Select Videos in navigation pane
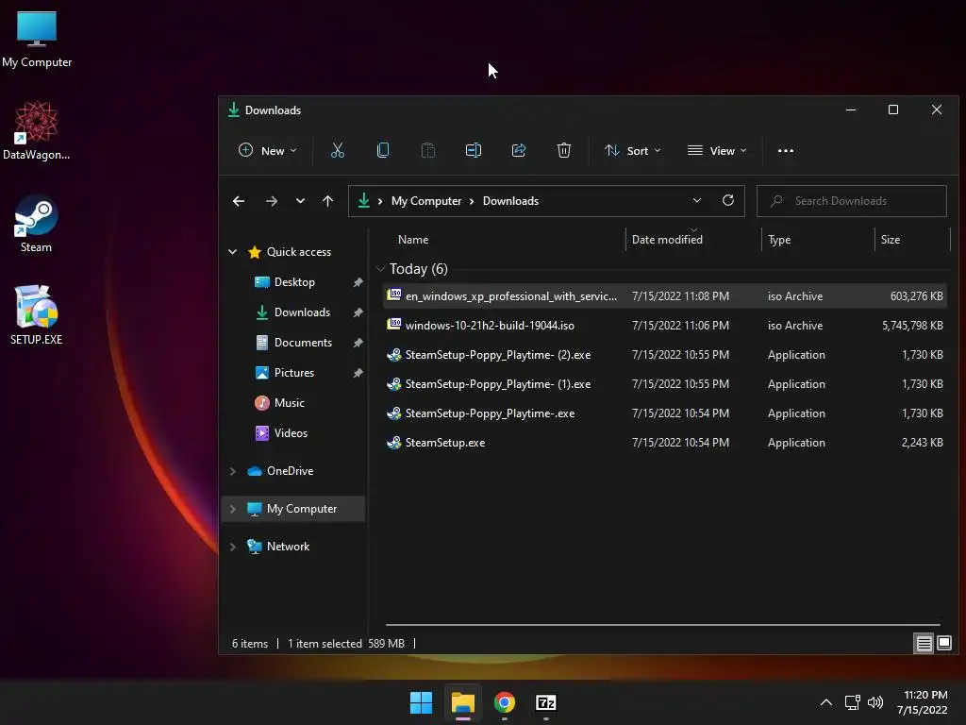966x725 pixels. point(291,432)
